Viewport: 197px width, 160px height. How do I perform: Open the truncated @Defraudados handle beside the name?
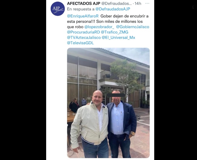117,3
